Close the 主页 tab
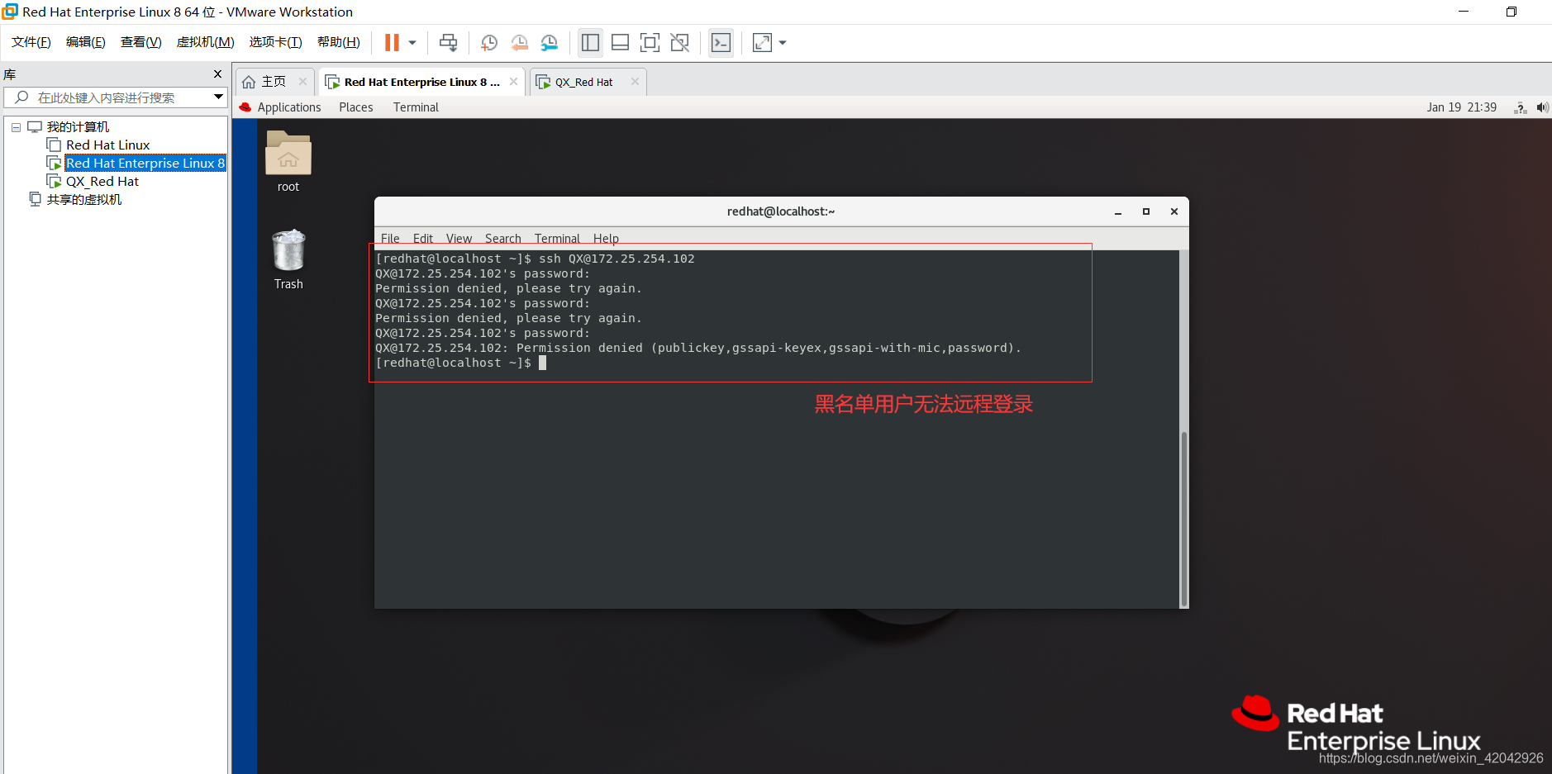 (302, 82)
